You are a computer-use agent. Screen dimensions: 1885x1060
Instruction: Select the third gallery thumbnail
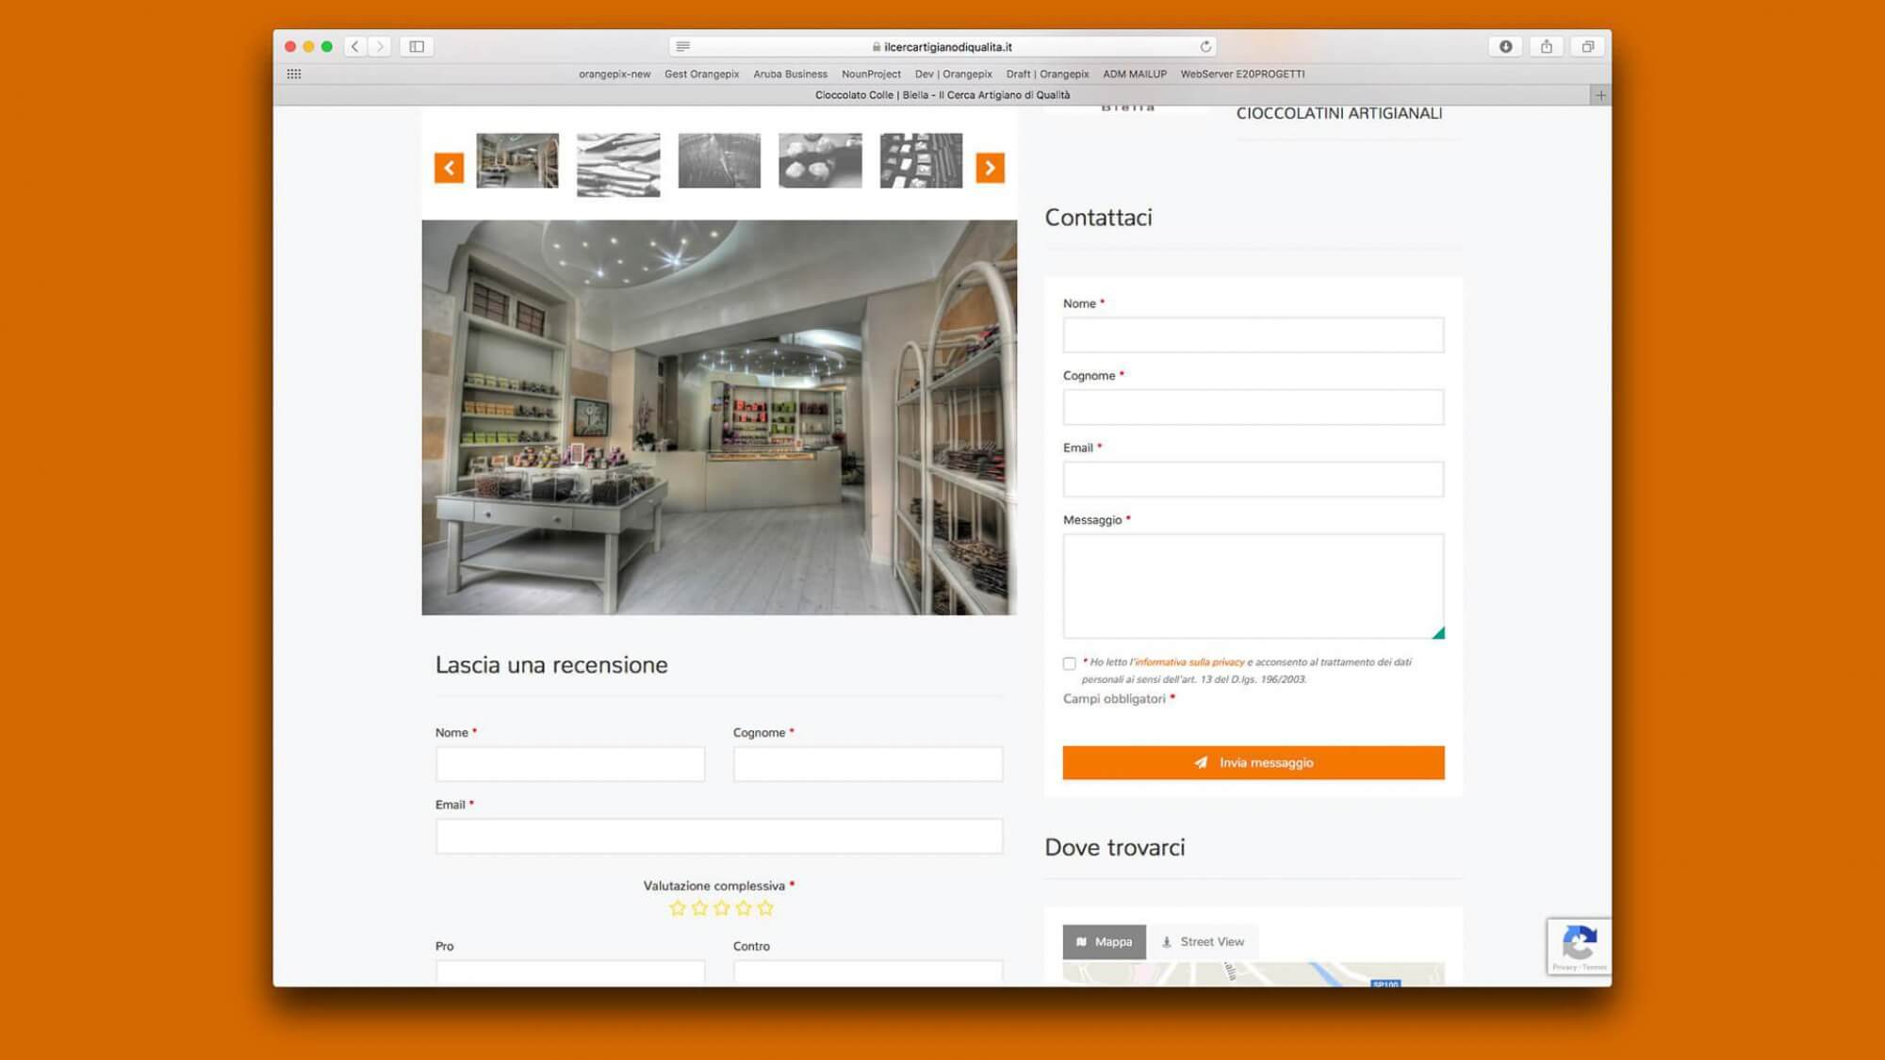(x=719, y=160)
